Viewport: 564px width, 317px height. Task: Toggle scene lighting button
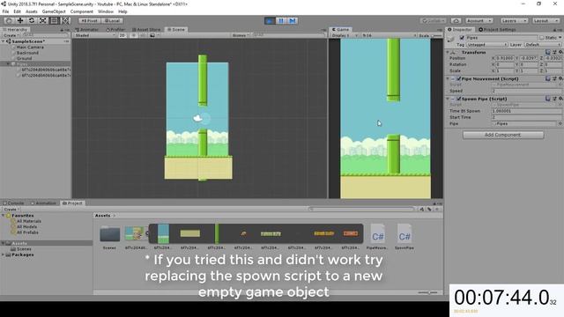(133, 35)
